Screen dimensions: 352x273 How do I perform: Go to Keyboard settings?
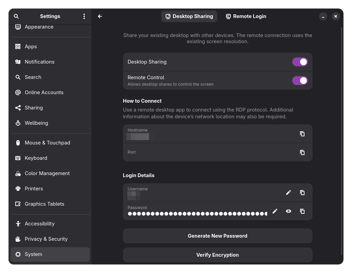tap(50, 158)
